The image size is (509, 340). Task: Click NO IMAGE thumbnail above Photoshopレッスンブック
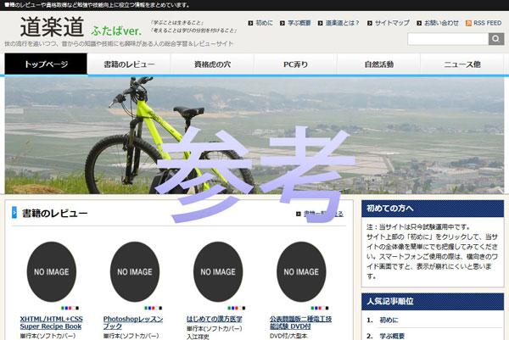pos(135,272)
